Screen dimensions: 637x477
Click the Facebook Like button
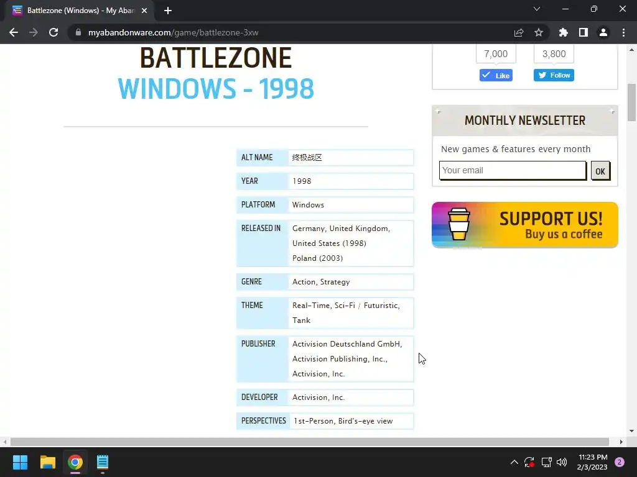click(496, 75)
